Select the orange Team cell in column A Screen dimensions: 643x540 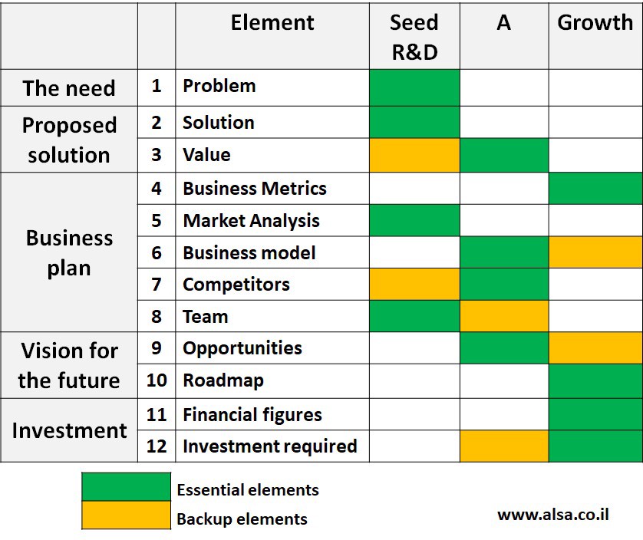(x=504, y=316)
